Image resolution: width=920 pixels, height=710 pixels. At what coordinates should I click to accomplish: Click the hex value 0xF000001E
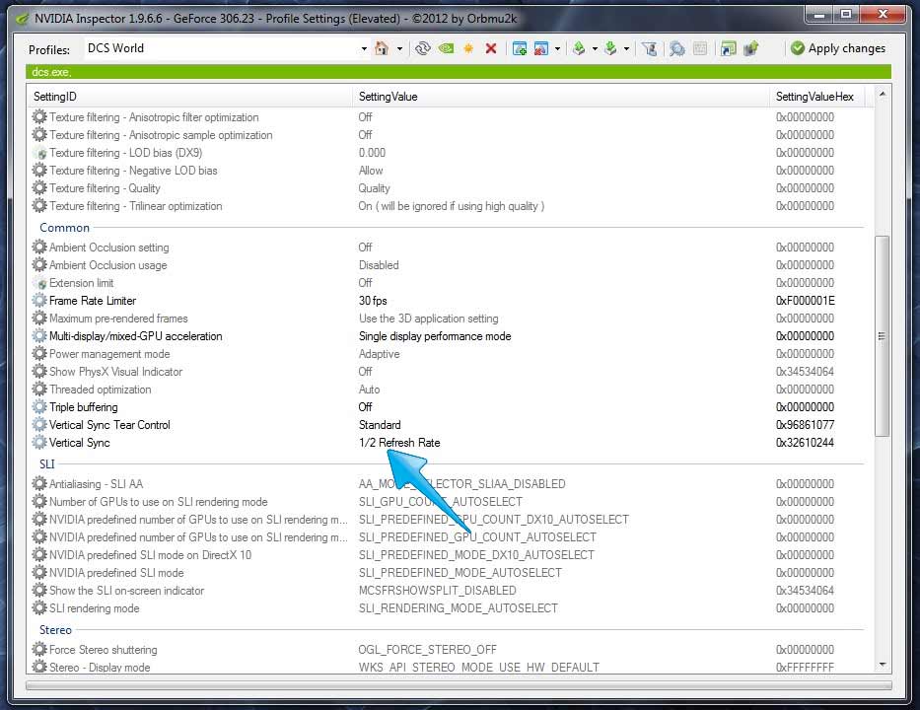[805, 301]
